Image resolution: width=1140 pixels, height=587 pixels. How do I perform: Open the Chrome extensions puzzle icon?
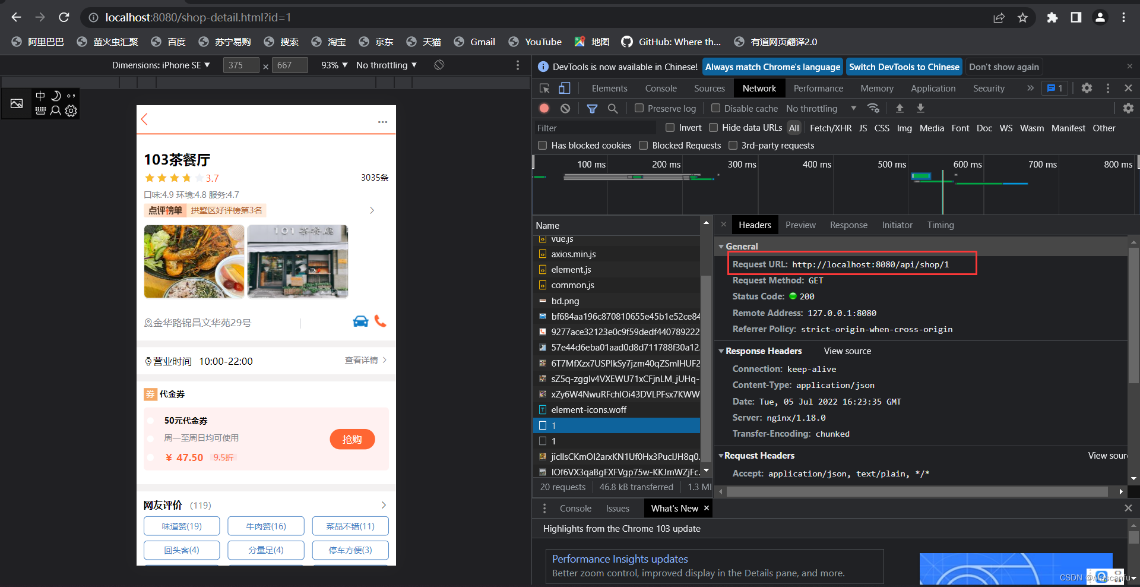point(1052,18)
